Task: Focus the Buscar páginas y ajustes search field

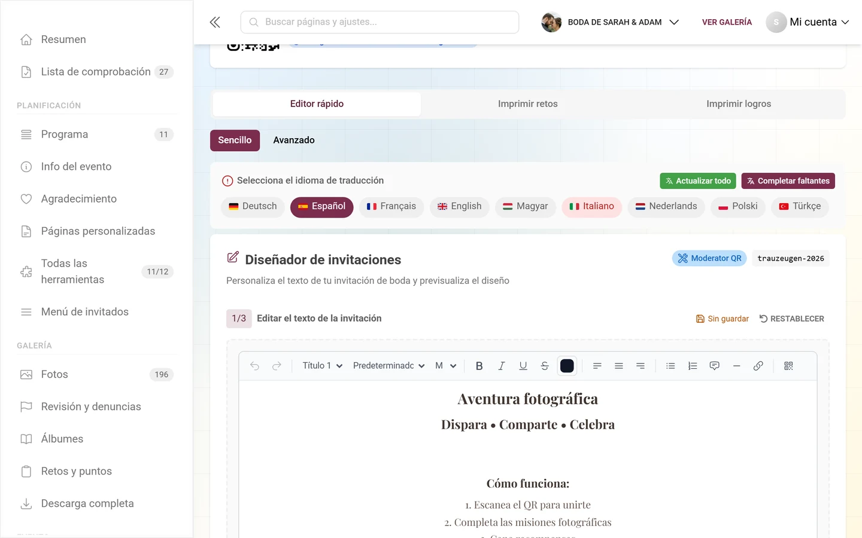Action: point(380,22)
